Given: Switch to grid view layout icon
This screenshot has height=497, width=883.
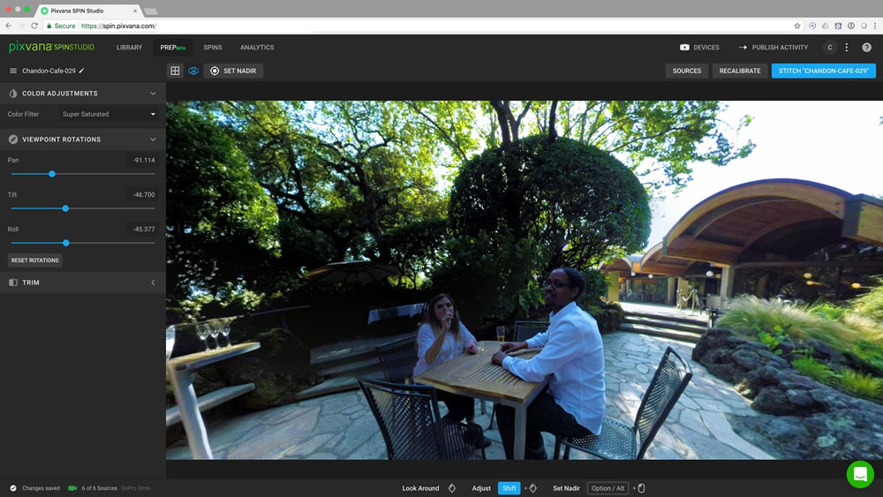Looking at the screenshot, I should pos(175,71).
